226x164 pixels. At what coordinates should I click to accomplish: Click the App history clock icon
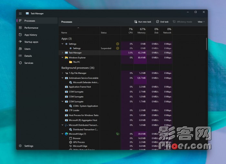20,35
